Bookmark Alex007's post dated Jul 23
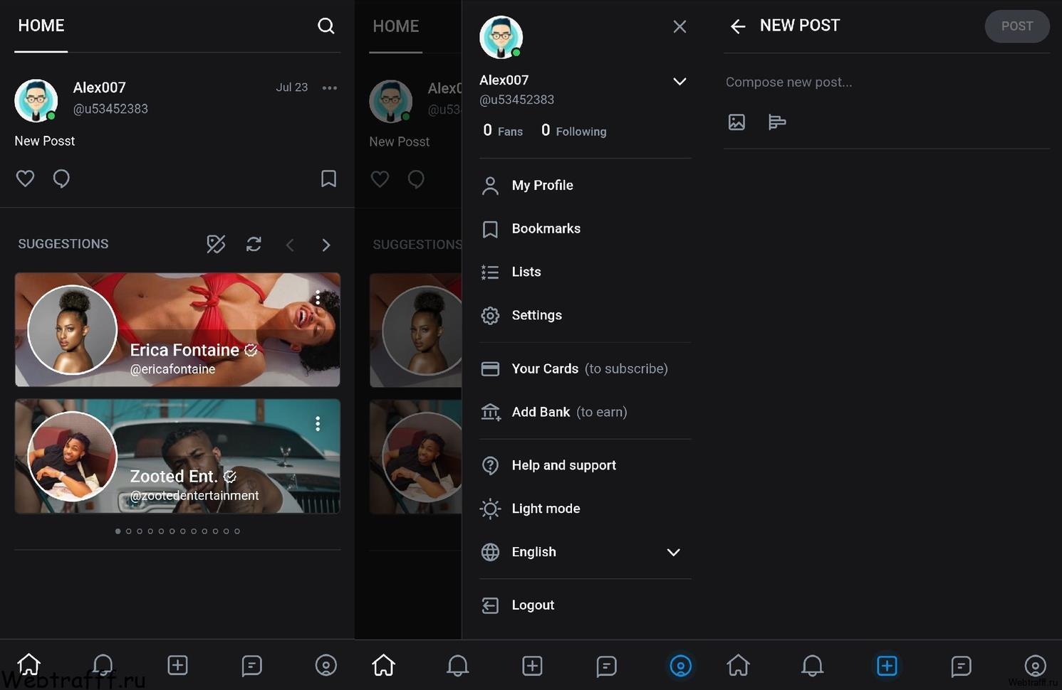This screenshot has height=690, width=1062. (328, 179)
